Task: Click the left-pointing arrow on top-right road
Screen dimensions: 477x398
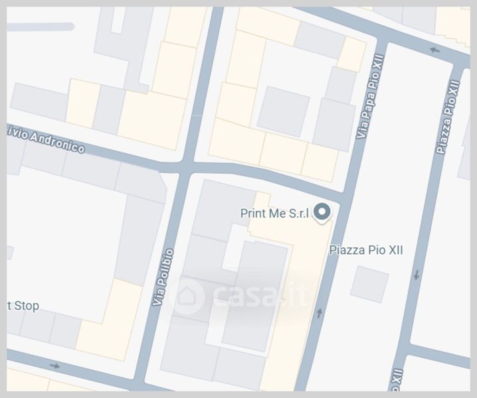Action: (x=435, y=50)
